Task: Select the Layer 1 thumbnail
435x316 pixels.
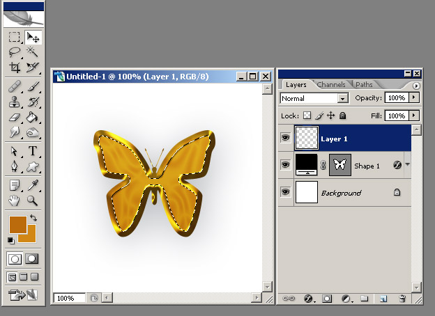Action: pos(307,138)
